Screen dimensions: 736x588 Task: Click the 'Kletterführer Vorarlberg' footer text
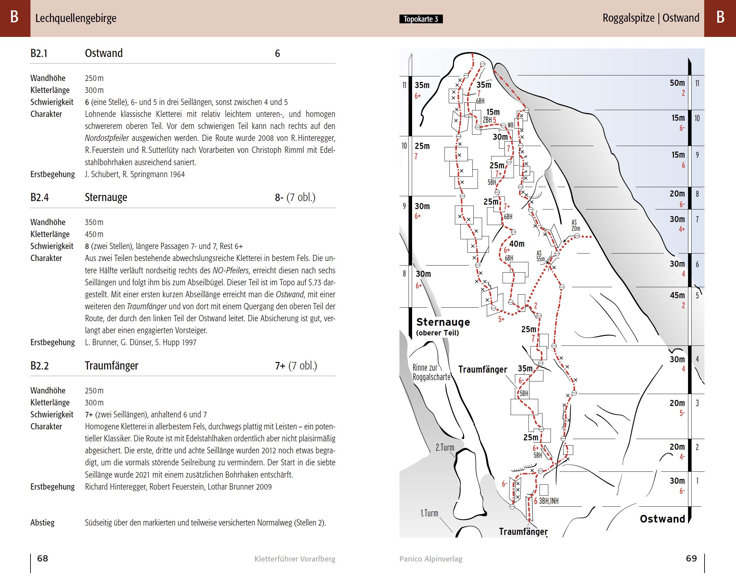[295, 559]
